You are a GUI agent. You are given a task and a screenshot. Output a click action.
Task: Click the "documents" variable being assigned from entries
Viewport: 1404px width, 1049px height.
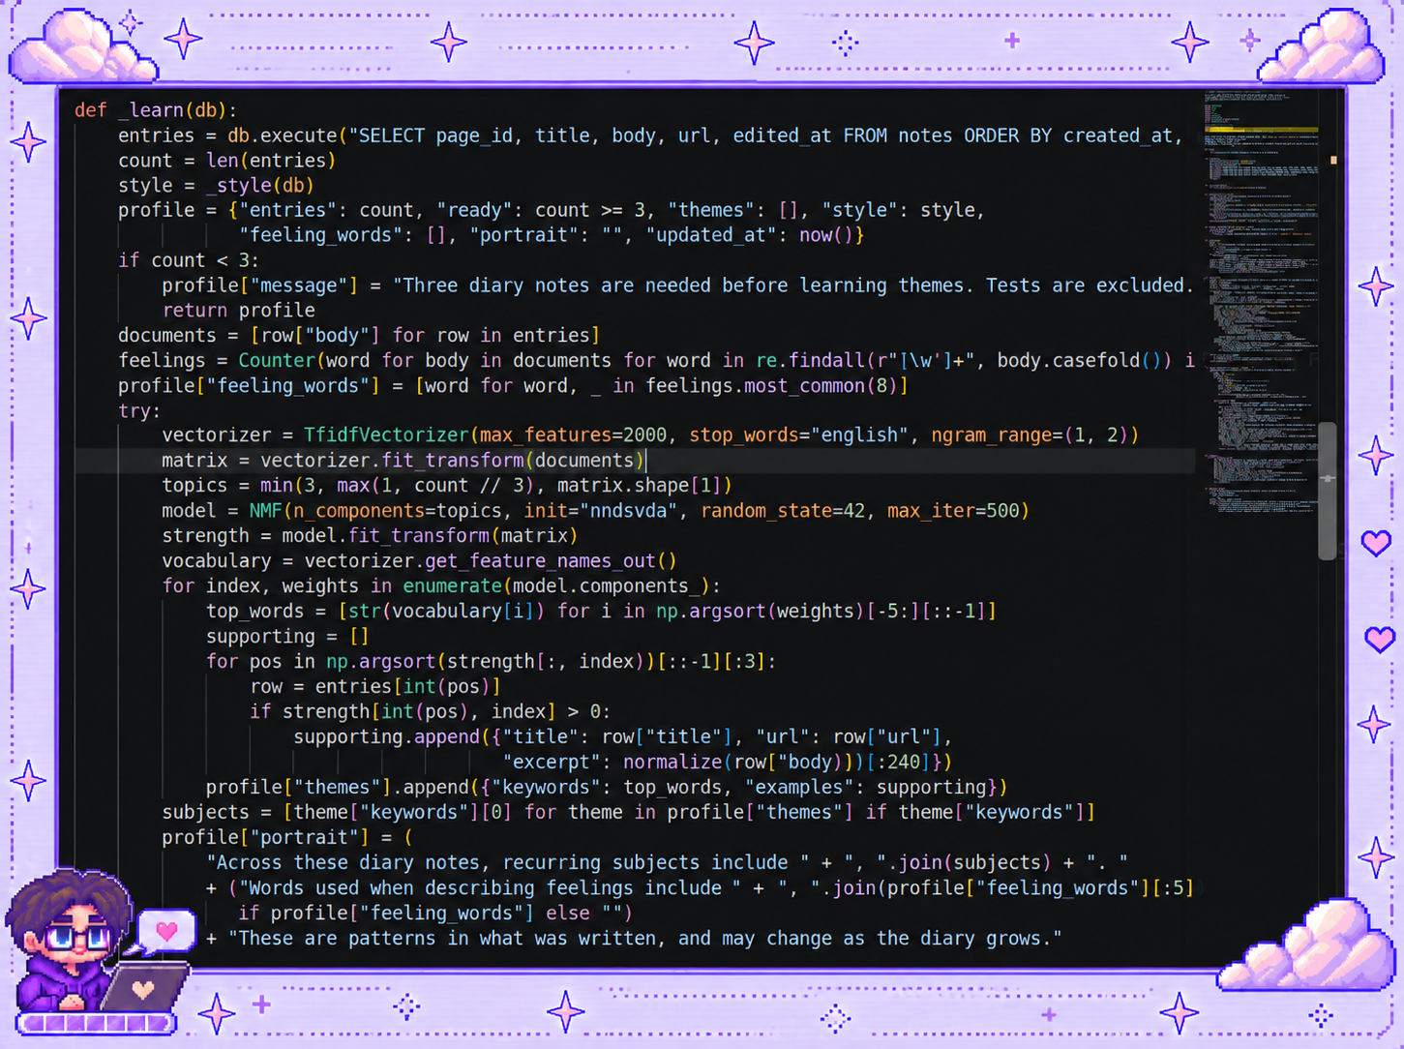167,336
